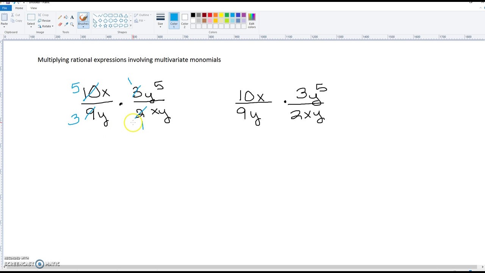Click the bottom horizontal scrollbar
The height and width of the screenshot is (273, 485).
click(x=242, y=267)
